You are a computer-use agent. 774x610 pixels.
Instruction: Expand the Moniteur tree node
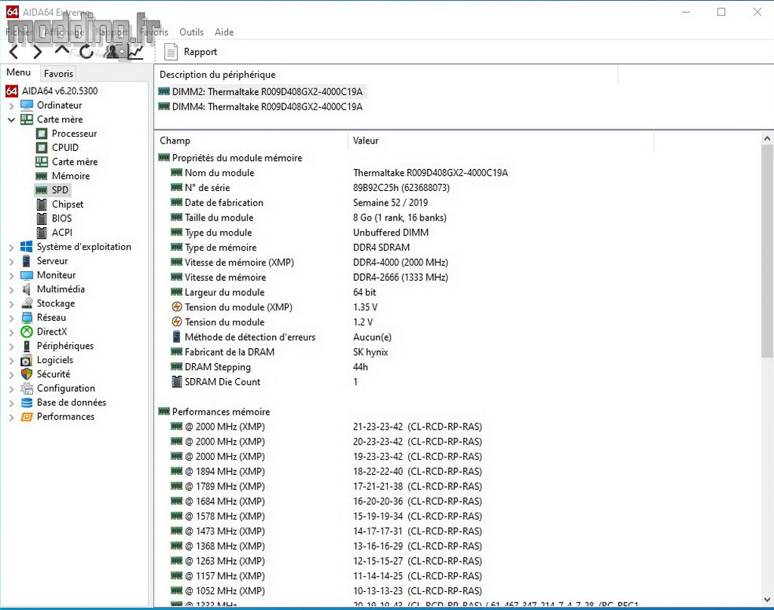pos(11,276)
